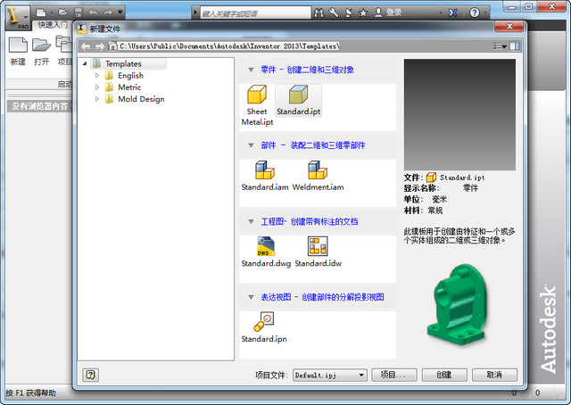Select the English folder label
The width and height of the screenshot is (571, 405).
coord(130,76)
